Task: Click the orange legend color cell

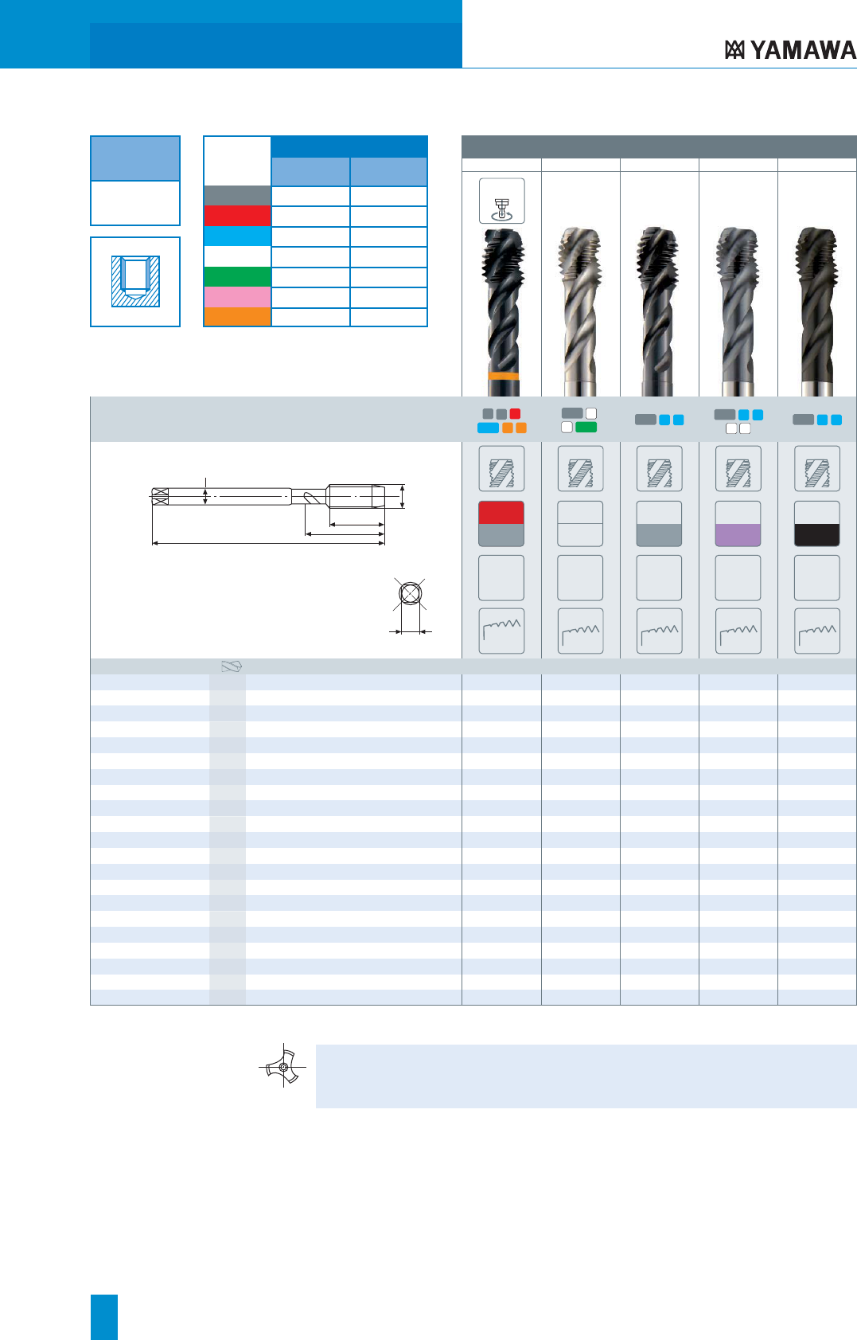Action: [x=237, y=317]
